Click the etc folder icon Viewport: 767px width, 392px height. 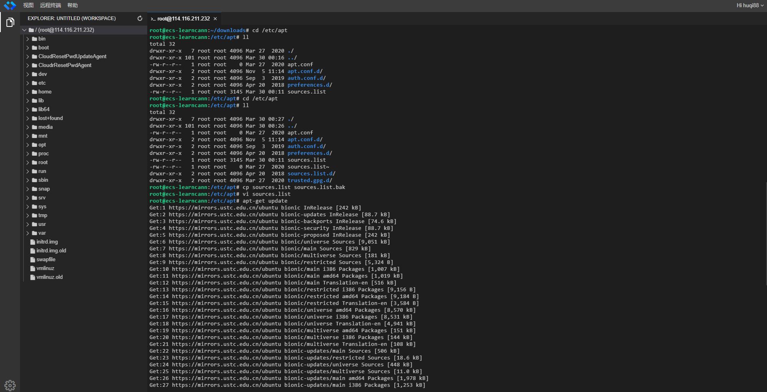pos(35,83)
